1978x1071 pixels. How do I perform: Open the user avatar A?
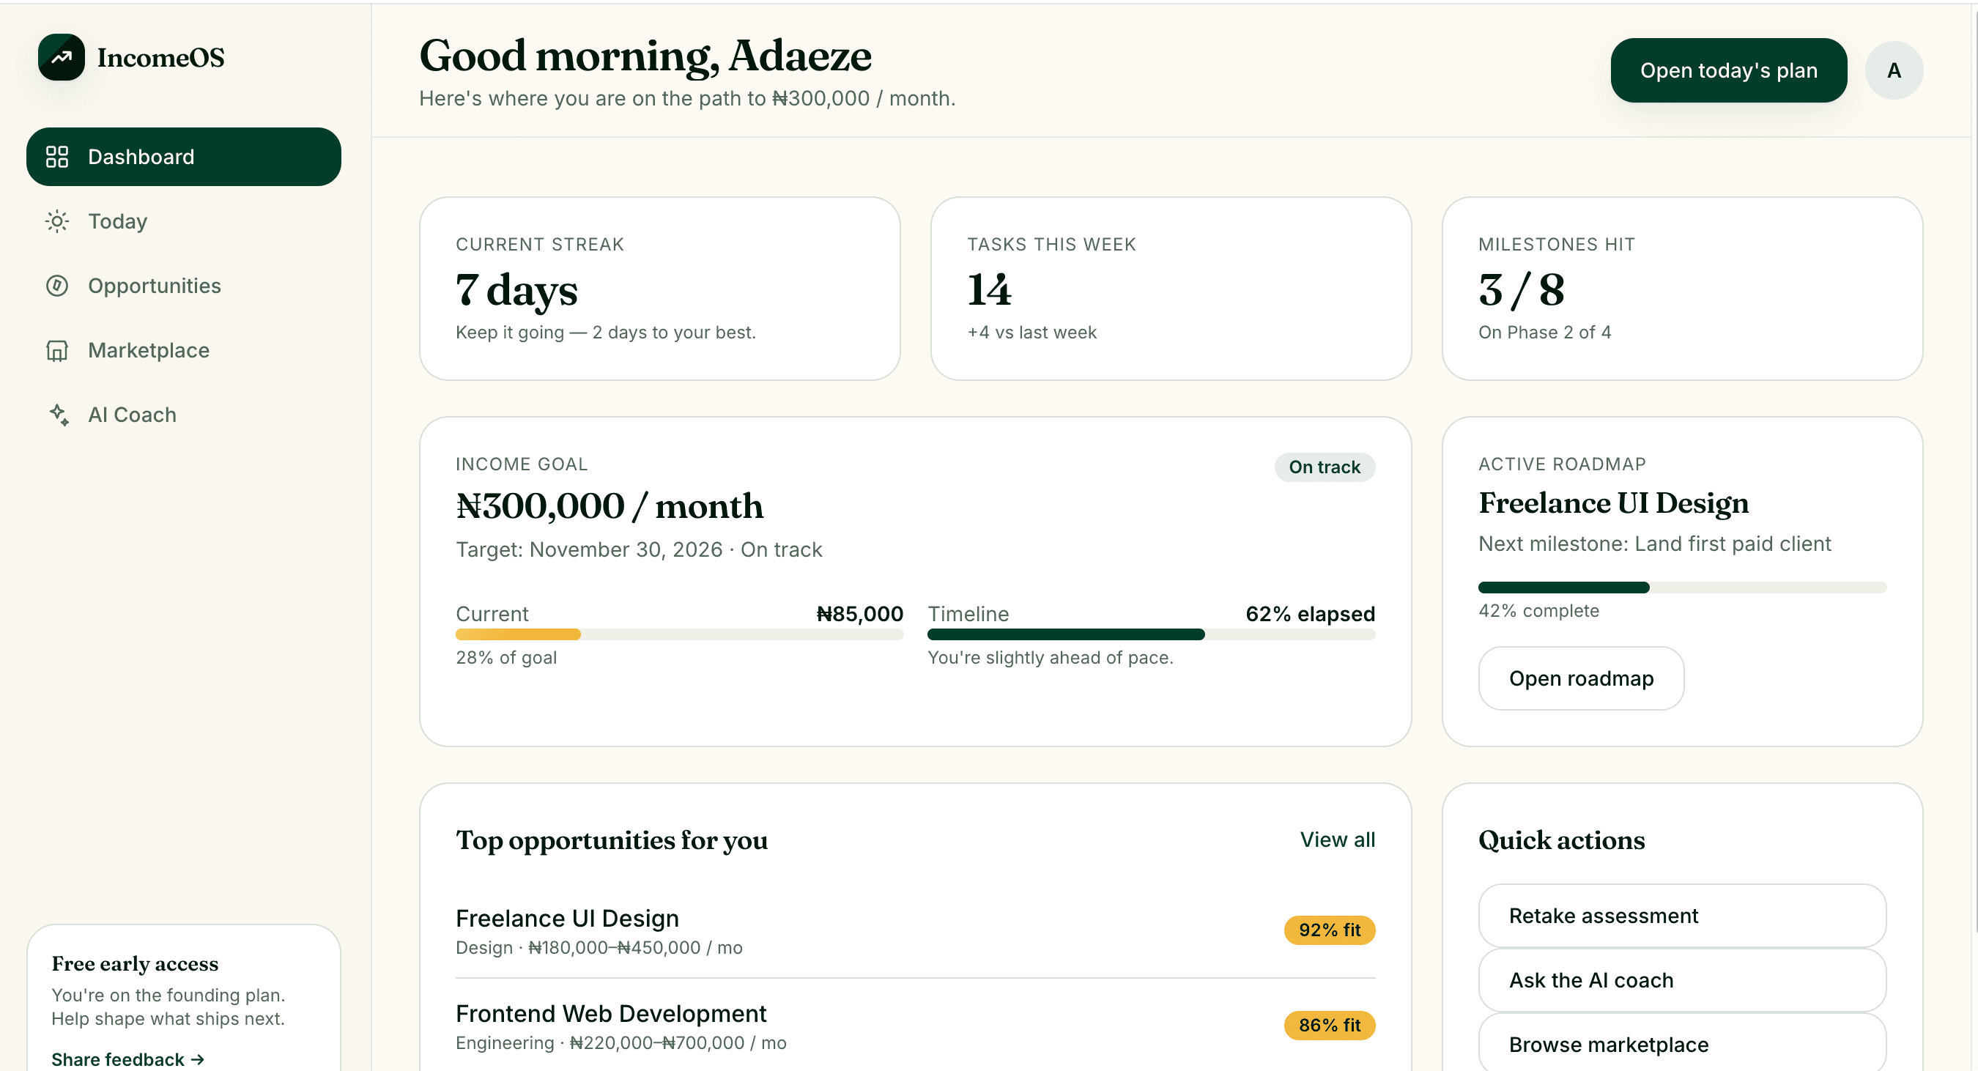point(1894,70)
